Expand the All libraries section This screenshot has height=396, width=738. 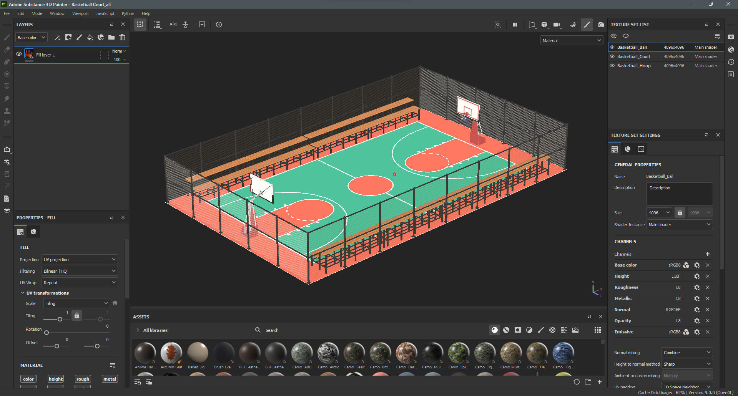pos(138,330)
